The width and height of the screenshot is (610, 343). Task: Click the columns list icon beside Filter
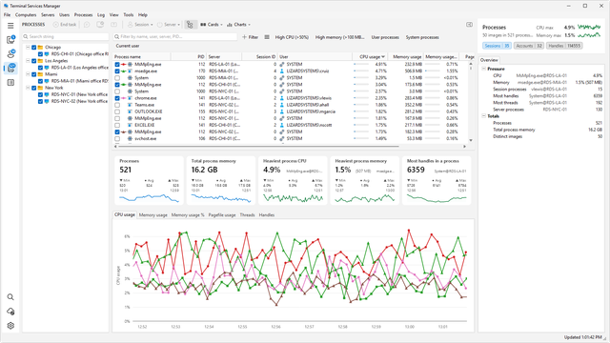[x=267, y=37]
